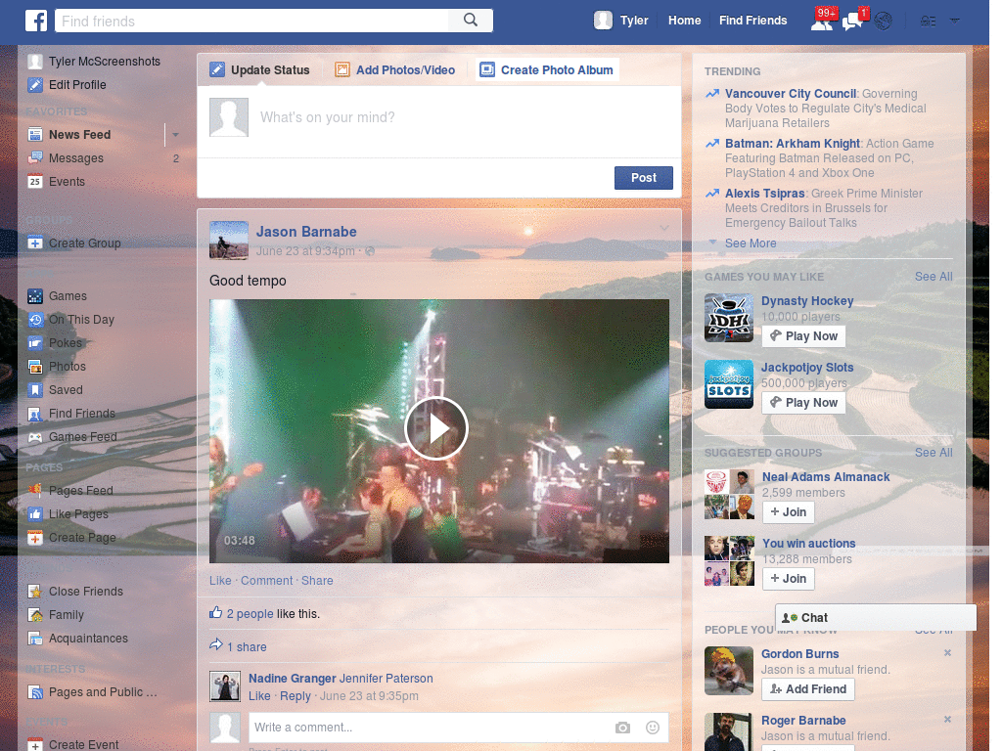Screen dimensions: 1002x751
Task: Play Now for Dynasty Hockey
Action: pos(803,335)
